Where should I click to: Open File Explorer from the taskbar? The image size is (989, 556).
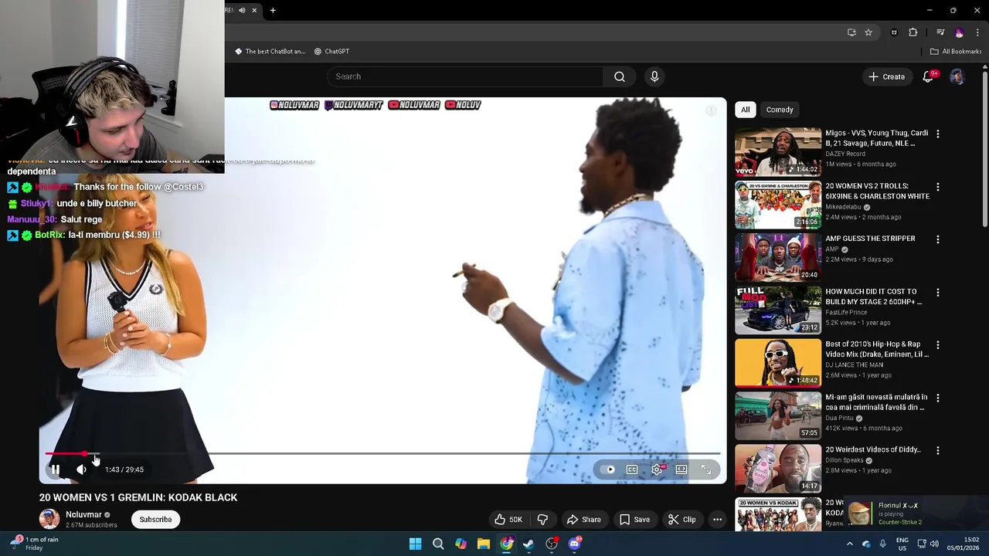[x=483, y=544]
